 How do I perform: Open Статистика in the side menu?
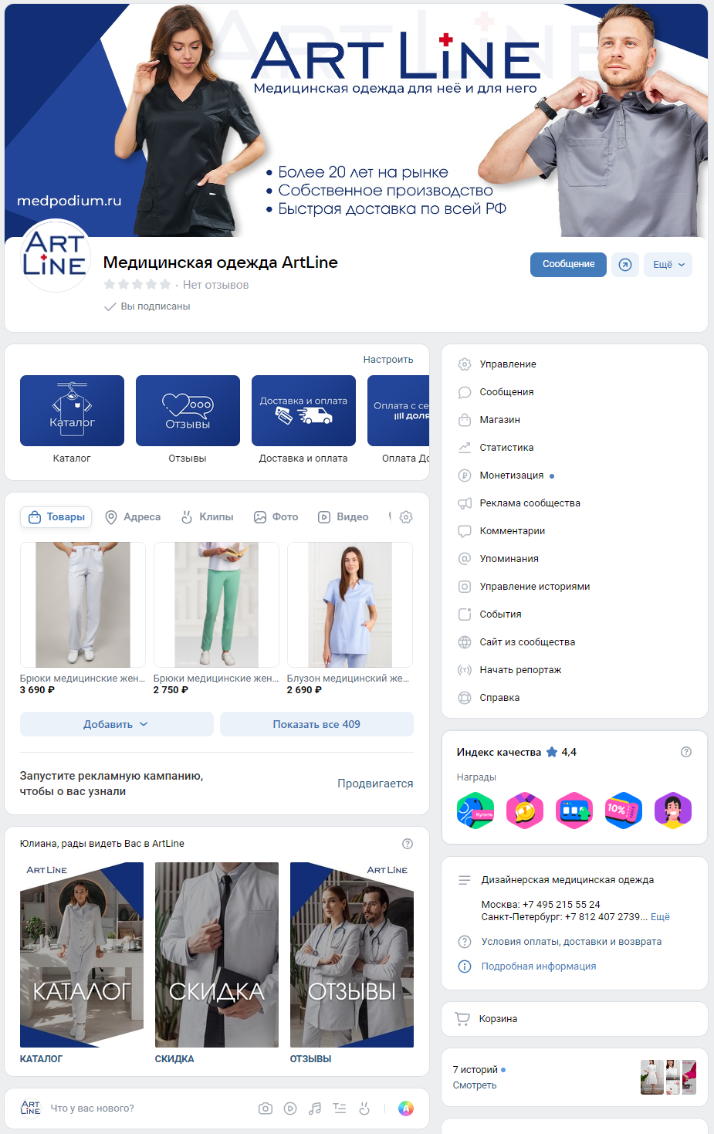(506, 448)
